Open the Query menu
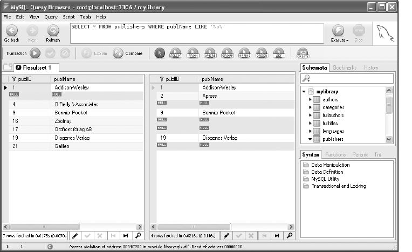The height and width of the screenshot is (252, 412). (51, 17)
